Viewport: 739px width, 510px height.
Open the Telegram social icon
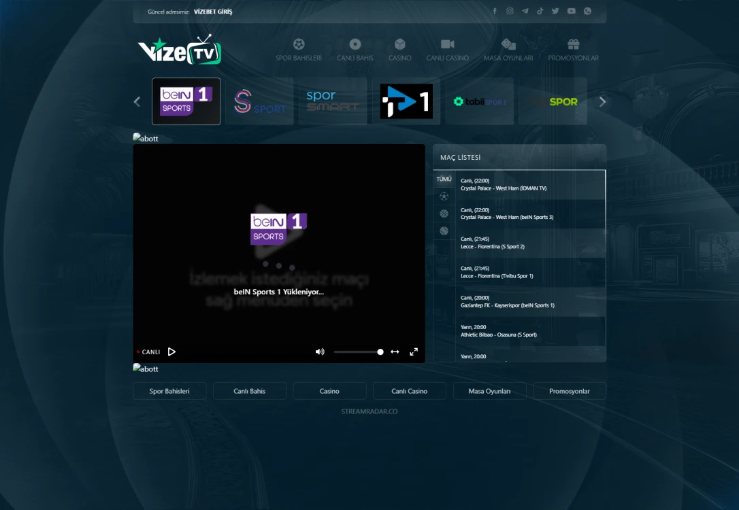pyautogui.click(x=525, y=11)
